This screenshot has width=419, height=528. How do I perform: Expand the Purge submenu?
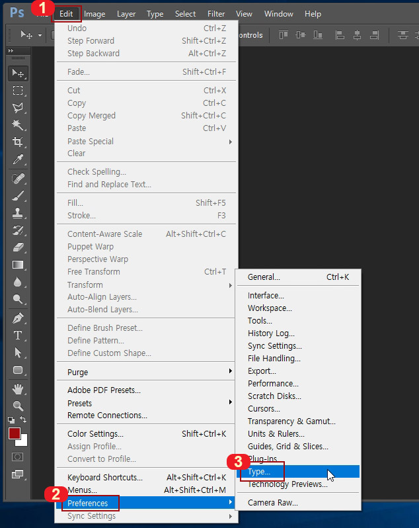(146, 372)
